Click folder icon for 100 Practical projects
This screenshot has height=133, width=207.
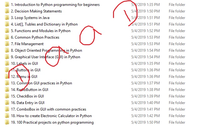[x=7, y=122]
